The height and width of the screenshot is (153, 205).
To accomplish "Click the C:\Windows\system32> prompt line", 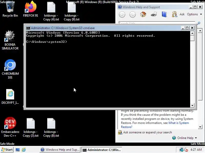I will coord(47,42).
